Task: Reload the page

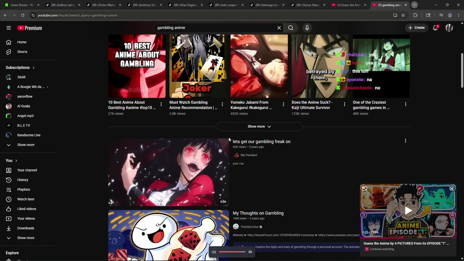Action: click(22, 15)
